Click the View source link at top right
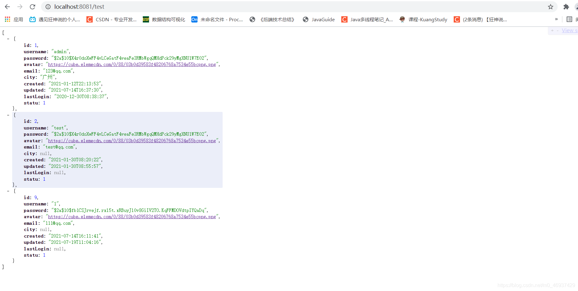This screenshot has width=578, height=291. [570, 30]
